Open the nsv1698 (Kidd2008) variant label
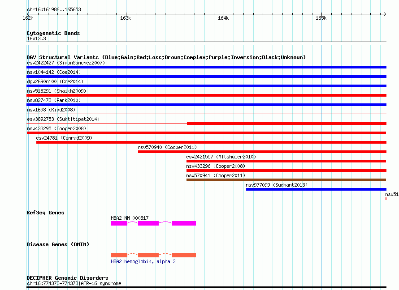Screen dimensions: 399x290 click(x=51, y=110)
